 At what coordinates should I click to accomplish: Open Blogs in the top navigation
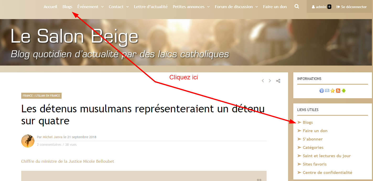pyautogui.click(x=67, y=7)
